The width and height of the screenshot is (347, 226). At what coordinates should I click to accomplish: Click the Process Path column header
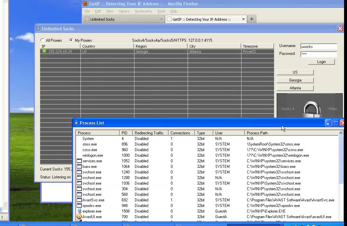tap(291, 133)
